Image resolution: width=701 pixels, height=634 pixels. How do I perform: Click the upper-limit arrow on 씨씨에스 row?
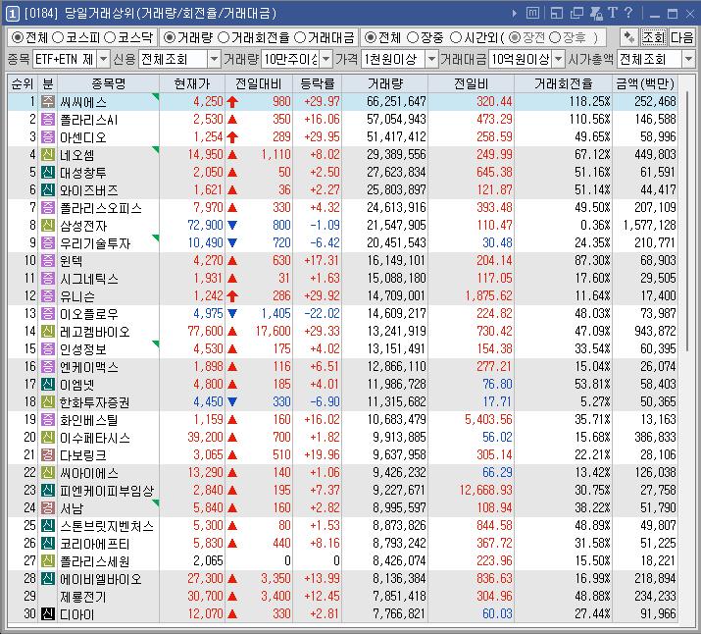click(232, 102)
